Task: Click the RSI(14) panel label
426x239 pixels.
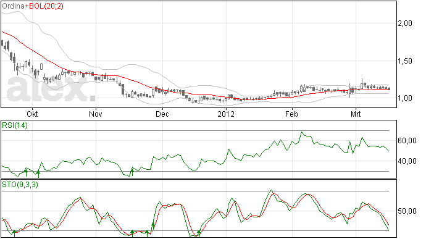Action: click(15, 125)
